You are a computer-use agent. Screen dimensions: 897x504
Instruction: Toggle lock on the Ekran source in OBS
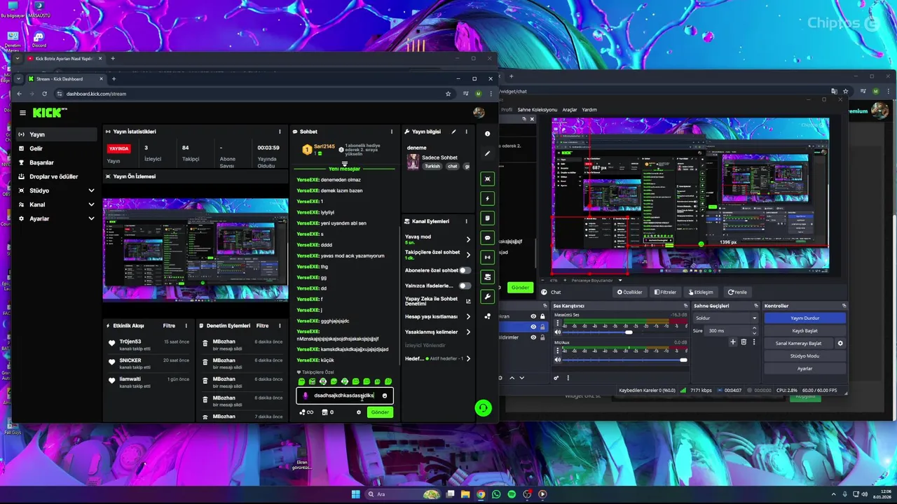(x=542, y=316)
